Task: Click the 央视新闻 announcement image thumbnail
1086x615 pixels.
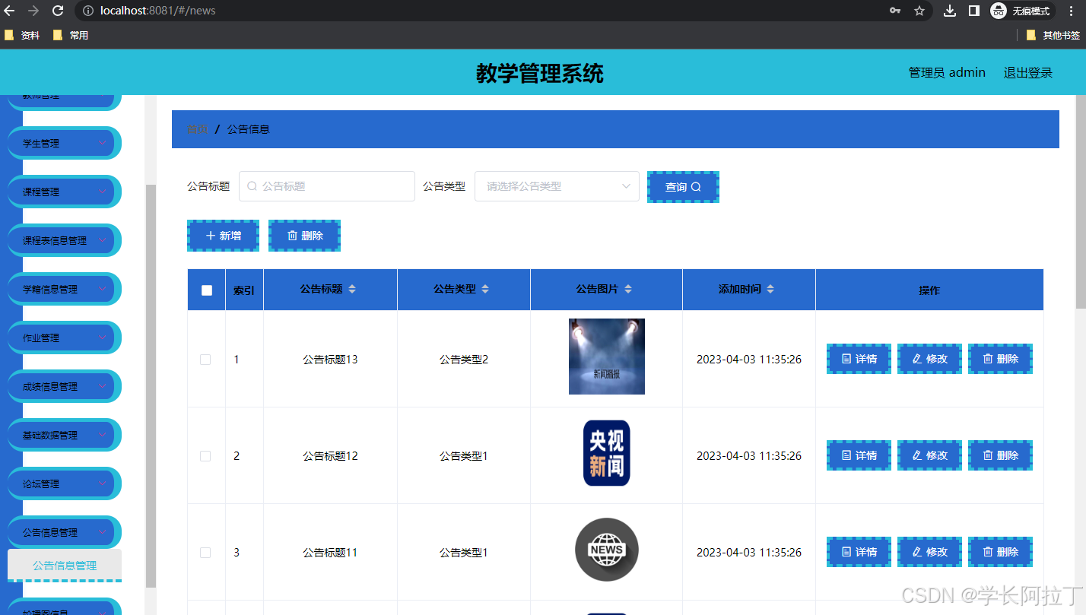Action: (x=606, y=453)
